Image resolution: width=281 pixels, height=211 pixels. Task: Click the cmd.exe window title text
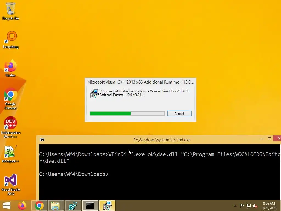tap(162, 140)
